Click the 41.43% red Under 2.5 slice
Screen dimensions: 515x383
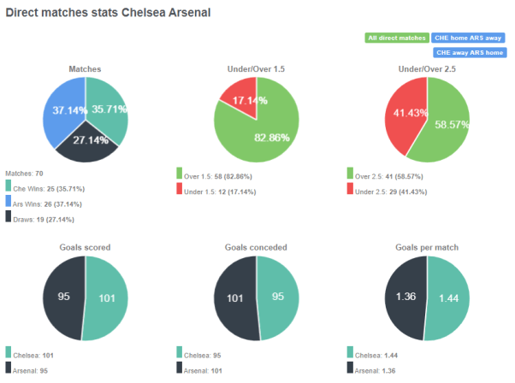pos(404,111)
